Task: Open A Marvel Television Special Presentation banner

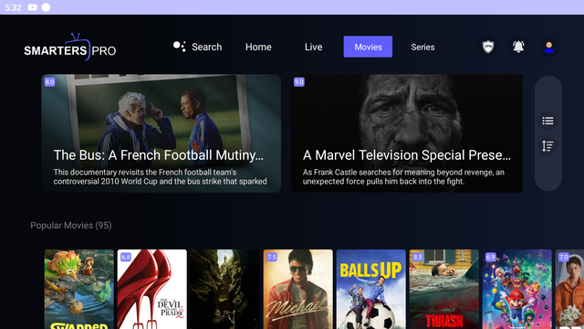Action: point(407,133)
